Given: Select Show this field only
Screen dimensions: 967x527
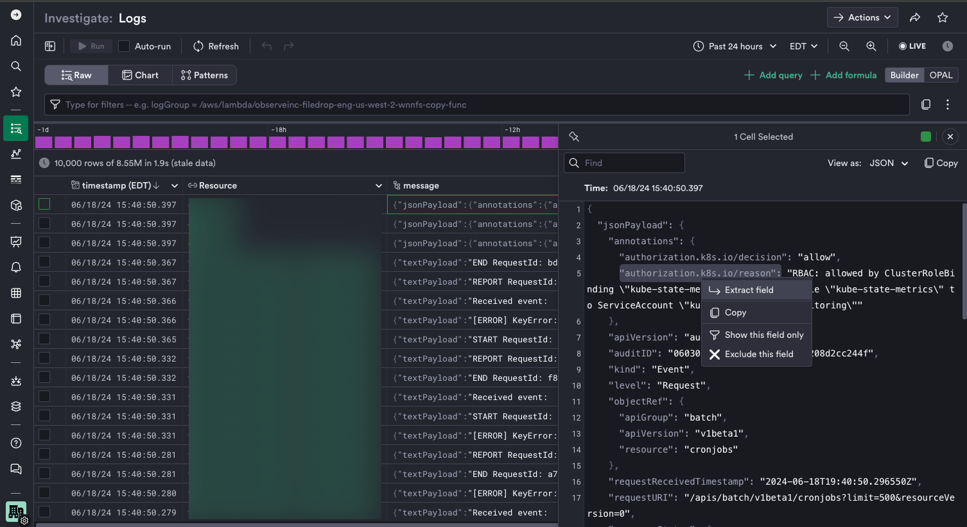Looking at the screenshot, I should [x=756, y=335].
